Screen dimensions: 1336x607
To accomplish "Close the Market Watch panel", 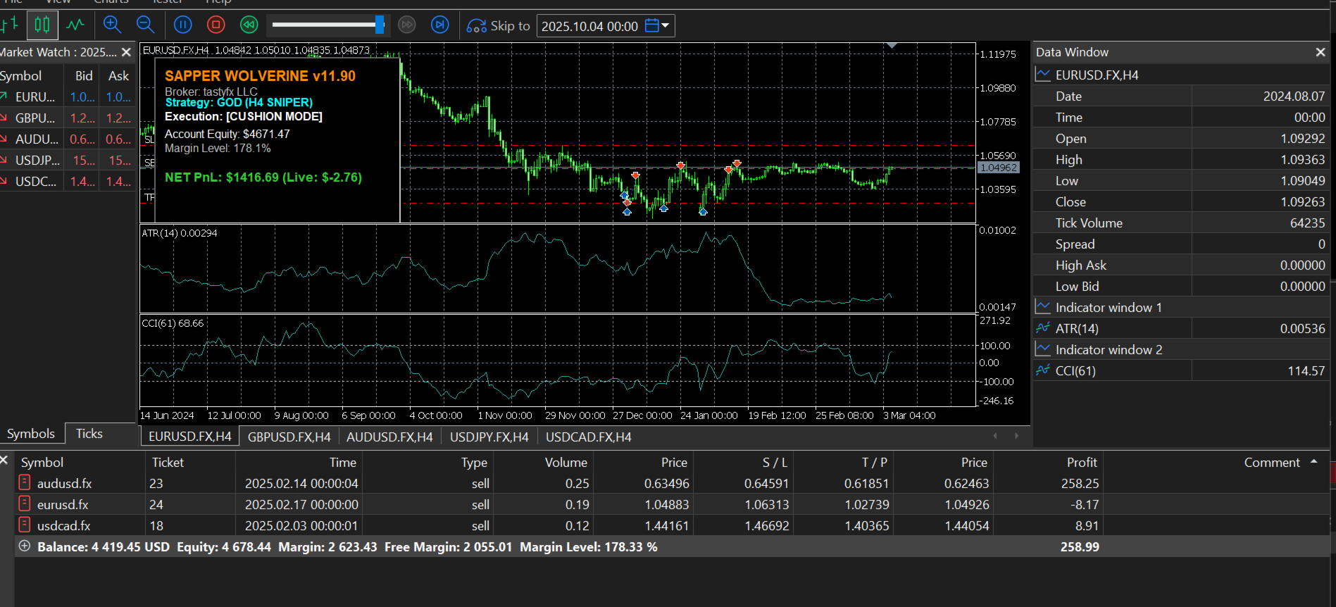I will coord(126,52).
